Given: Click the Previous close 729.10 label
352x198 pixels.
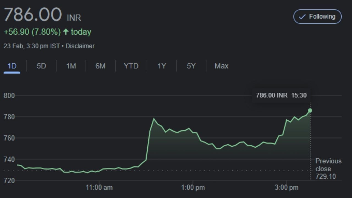Looking at the screenshot, I should point(328,169).
